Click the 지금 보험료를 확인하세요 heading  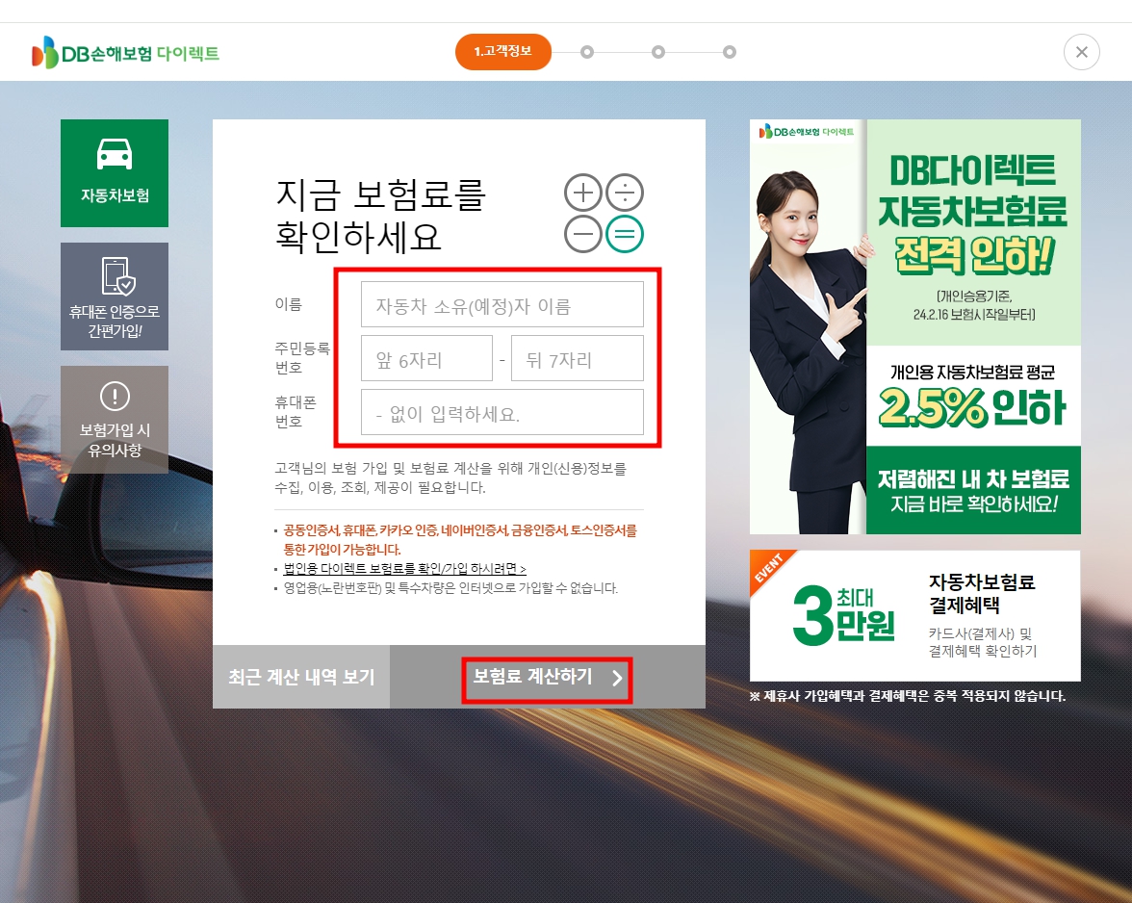pos(380,216)
